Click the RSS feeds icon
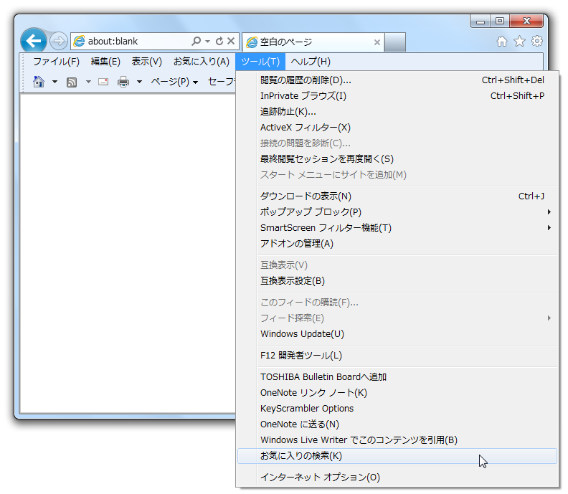568x494 pixels. pyautogui.click(x=72, y=82)
